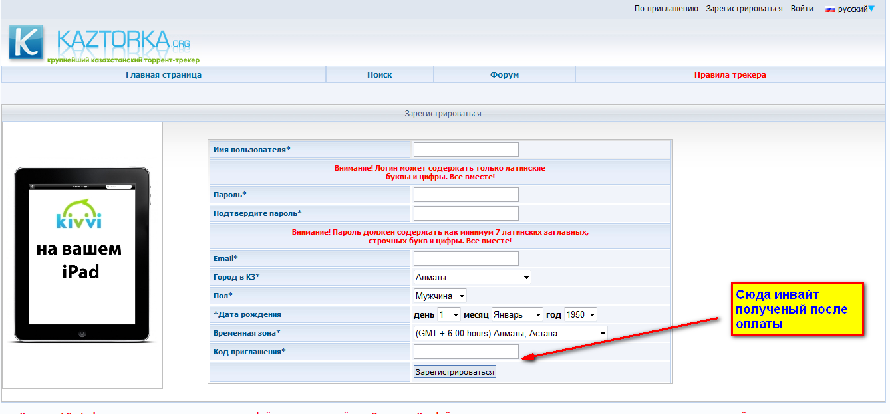Click the *Дата рождения label text

coord(247,314)
